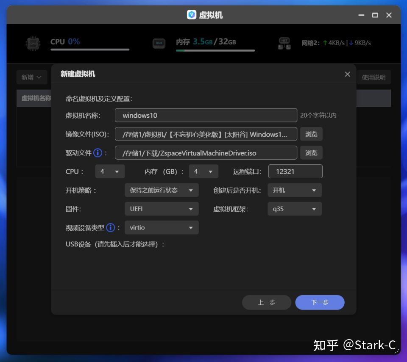407x362 pixels.
Task: Open the 虚拟机框架 dropdown showing q35
Action: pos(294,209)
